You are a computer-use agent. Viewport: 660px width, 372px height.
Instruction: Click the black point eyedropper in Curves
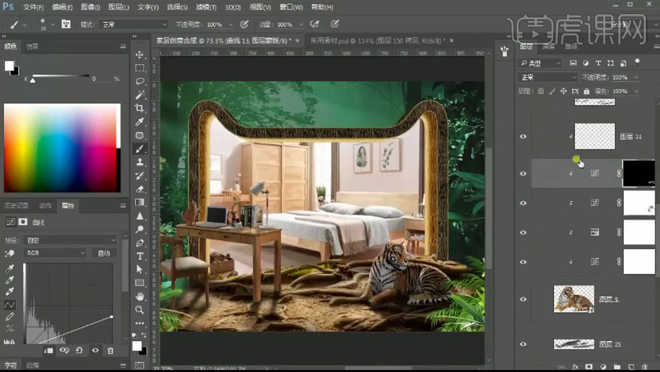coord(10,268)
